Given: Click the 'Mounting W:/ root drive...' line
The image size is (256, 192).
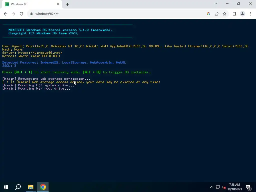Looking at the screenshot, I should pos(36,88).
